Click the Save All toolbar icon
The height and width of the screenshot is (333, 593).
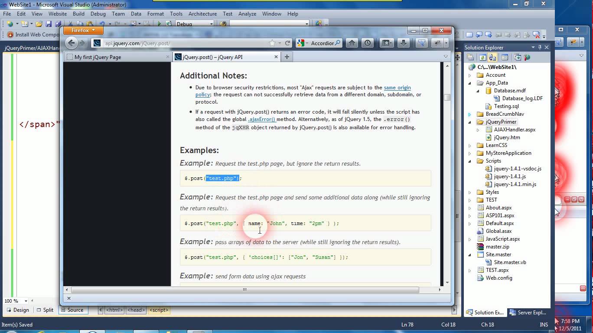point(58,24)
